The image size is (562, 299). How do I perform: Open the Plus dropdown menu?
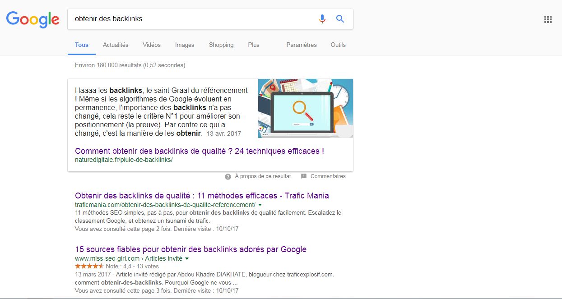(254, 45)
